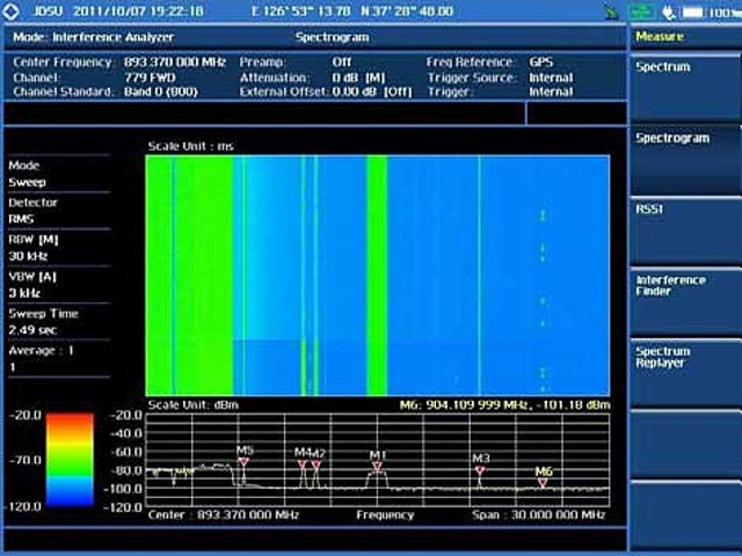Image resolution: width=742 pixels, height=556 pixels.
Task: Click the GPS satellite status icon
Action: coord(612,12)
